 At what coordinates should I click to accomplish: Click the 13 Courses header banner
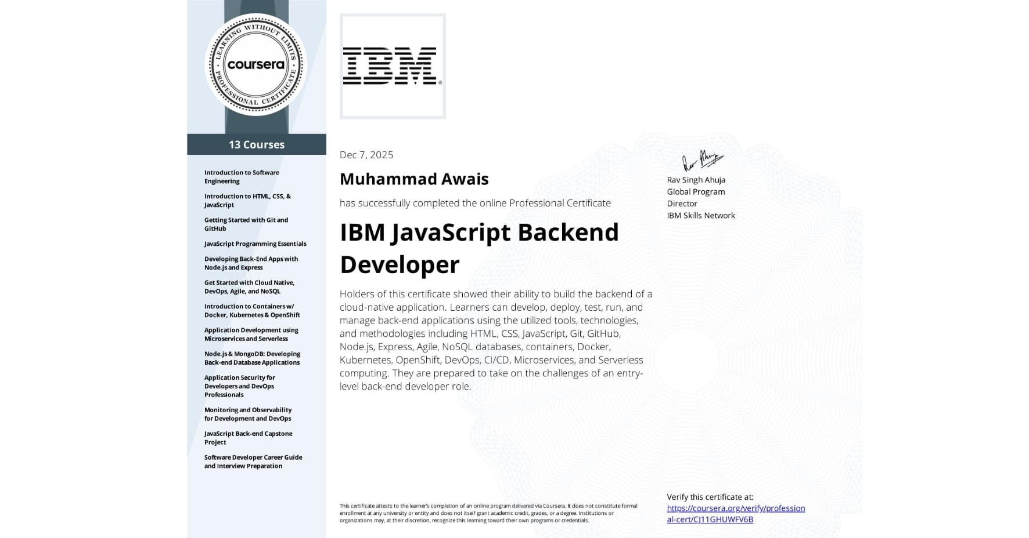pos(256,144)
